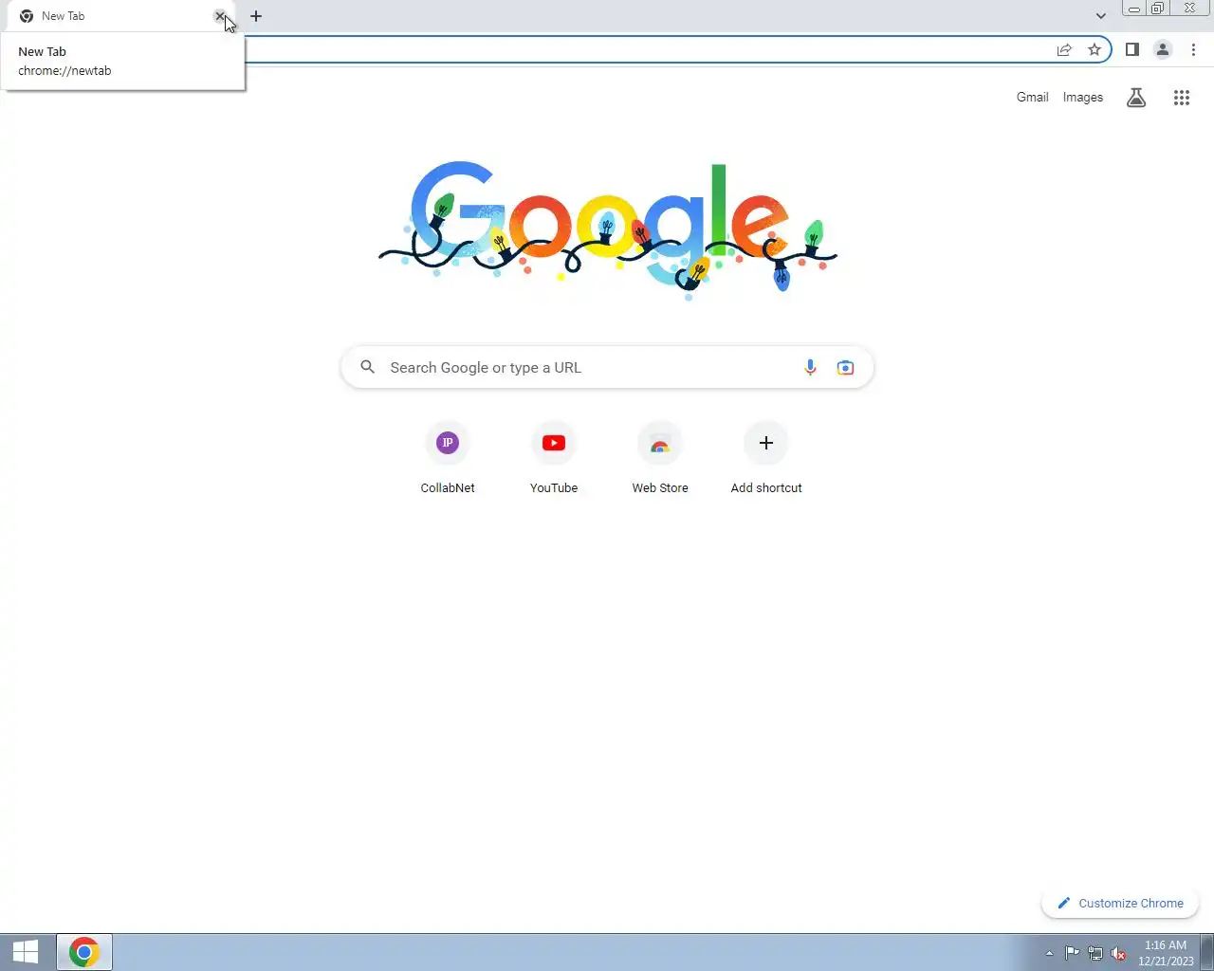
Task: Expand the tab search chevron
Action: tap(1100, 16)
